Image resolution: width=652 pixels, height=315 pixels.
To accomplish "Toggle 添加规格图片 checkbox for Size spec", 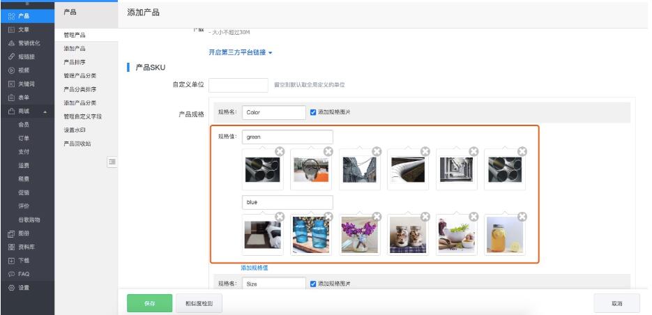I will click(x=313, y=284).
